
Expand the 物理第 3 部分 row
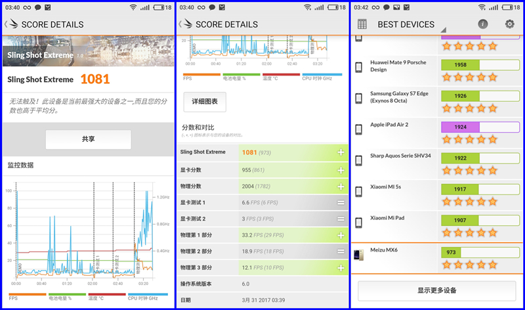point(262,267)
